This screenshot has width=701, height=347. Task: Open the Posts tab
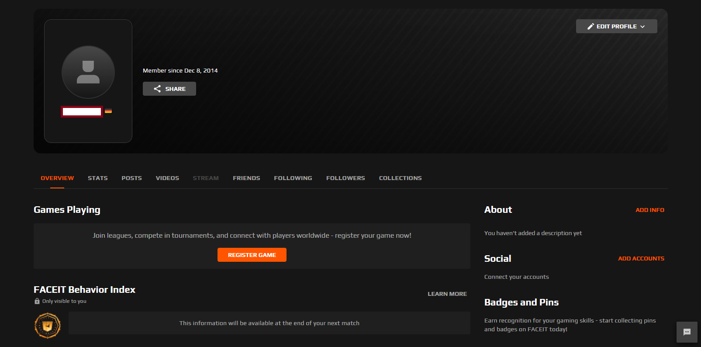[x=131, y=178]
